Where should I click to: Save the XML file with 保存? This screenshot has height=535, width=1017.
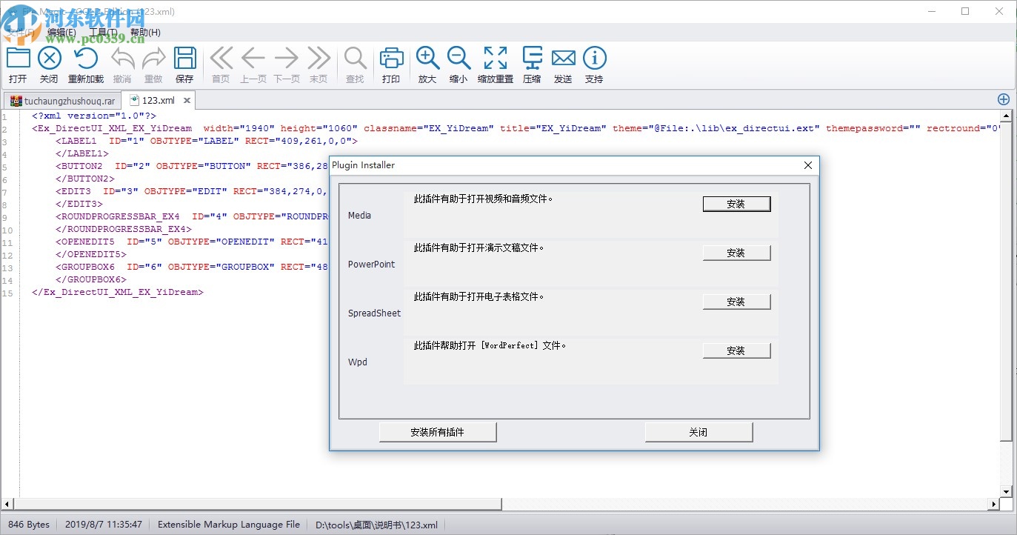pos(184,63)
